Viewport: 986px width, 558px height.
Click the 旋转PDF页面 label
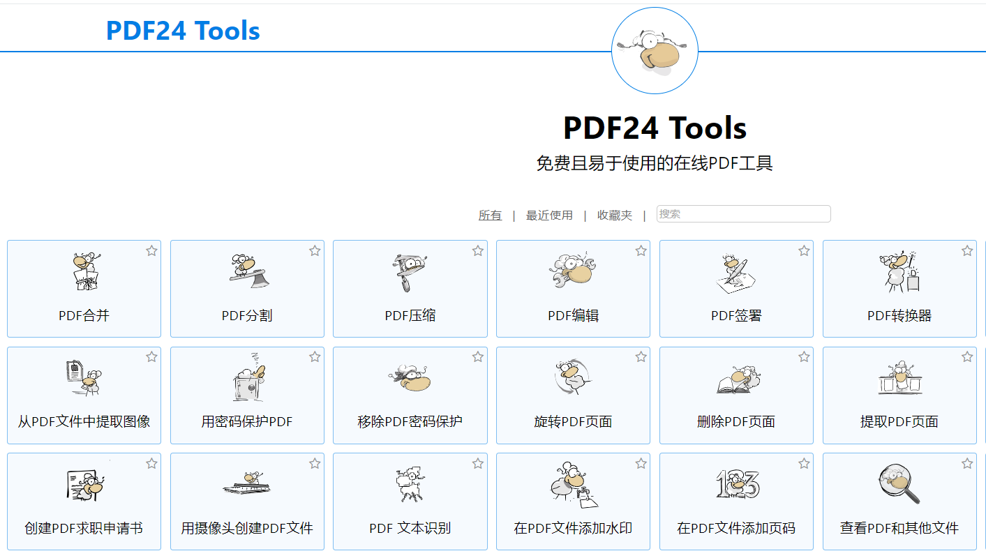pyautogui.click(x=574, y=422)
